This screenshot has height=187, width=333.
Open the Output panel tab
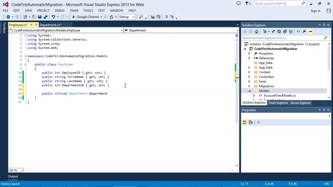click(x=13, y=177)
